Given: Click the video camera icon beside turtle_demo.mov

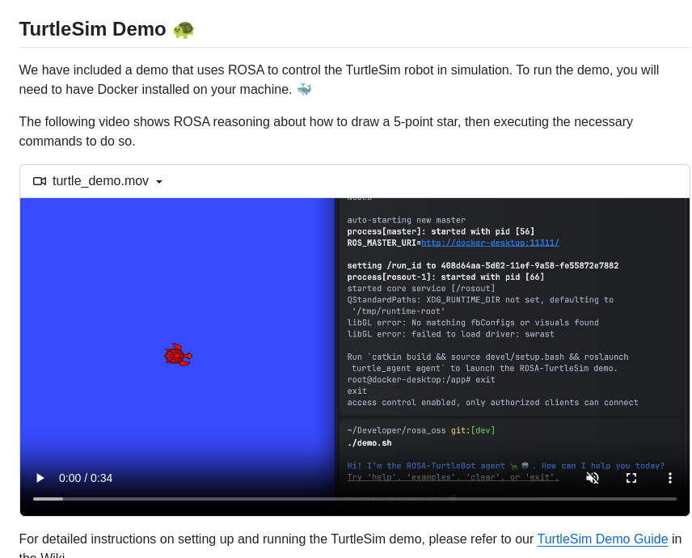Looking at the screenshot, I should (40, 181).
